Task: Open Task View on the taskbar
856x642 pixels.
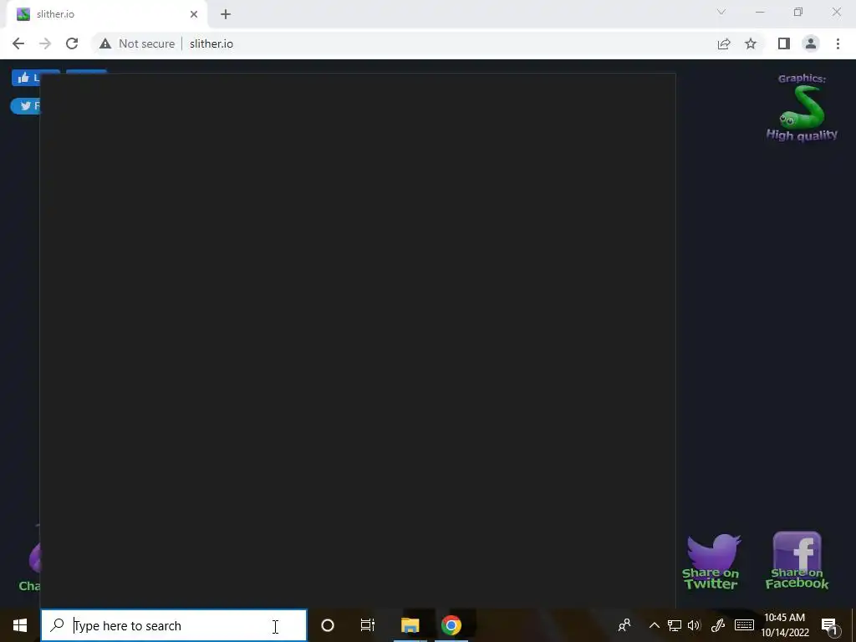Action: (368, 625)
